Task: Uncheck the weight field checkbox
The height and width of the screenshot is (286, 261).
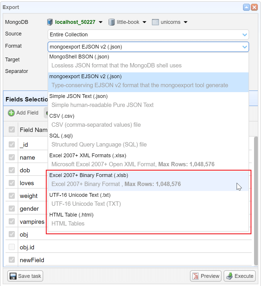Action: coord(12,196)
